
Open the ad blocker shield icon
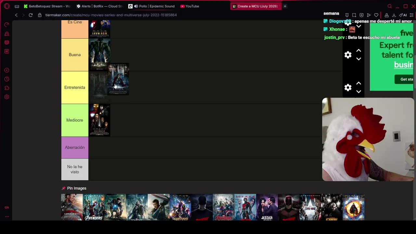click(361, 15)
